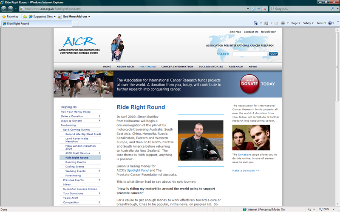This screenshot has height=212, width=340.
Task: Click the red Stop loading icon
Action: [265, 8]
